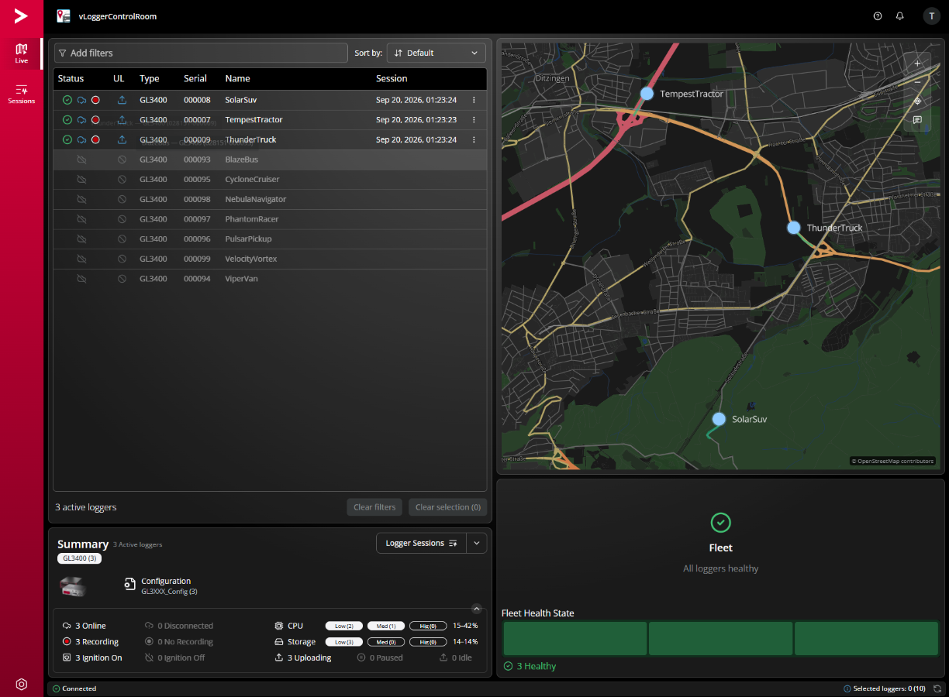Image resolution: width=949 pixels, height=697 pixels.
Task: Click ThunderTruck recording red icon
Action: (95, 139)
